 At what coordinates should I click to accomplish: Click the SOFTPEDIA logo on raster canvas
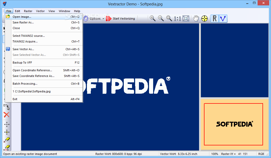click(126, 86)
